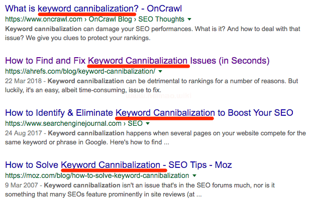
Task: Open the arrow menu next to the moz.com URL
Action: (194, 175)
